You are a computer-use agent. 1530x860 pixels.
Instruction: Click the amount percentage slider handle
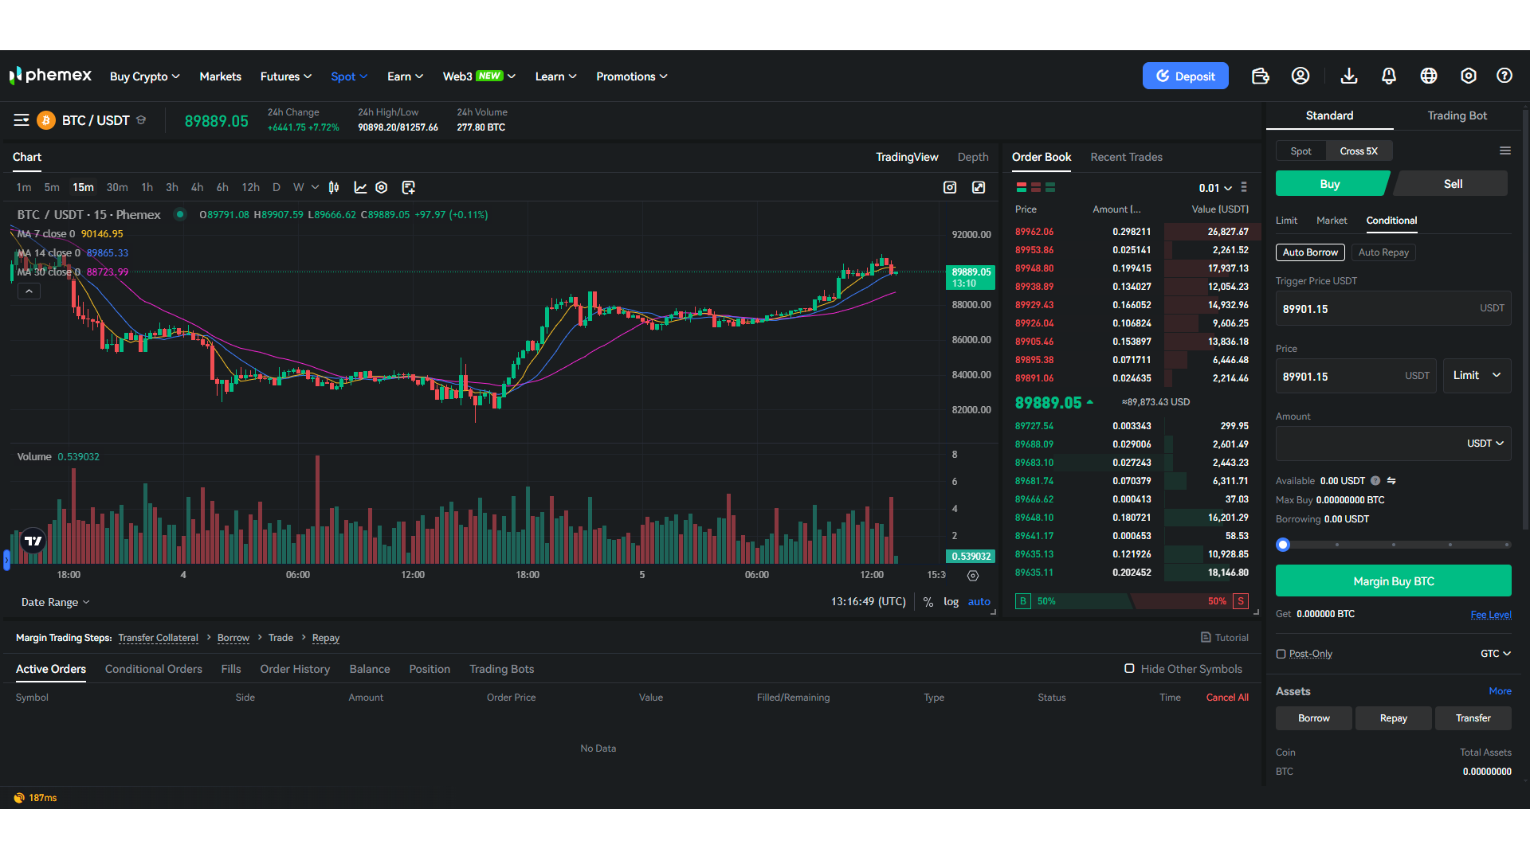click(x=1283, y=545)
